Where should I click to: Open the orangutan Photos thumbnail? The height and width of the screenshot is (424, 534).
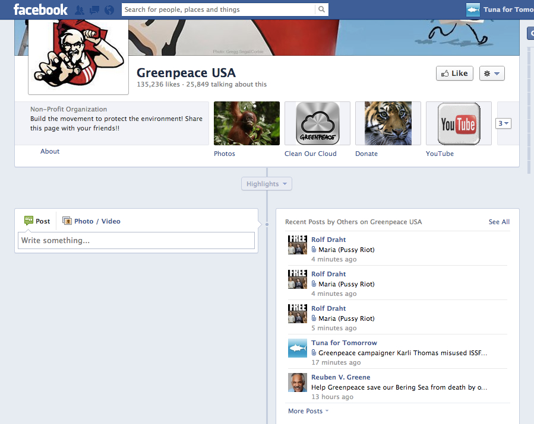point(247,123)
